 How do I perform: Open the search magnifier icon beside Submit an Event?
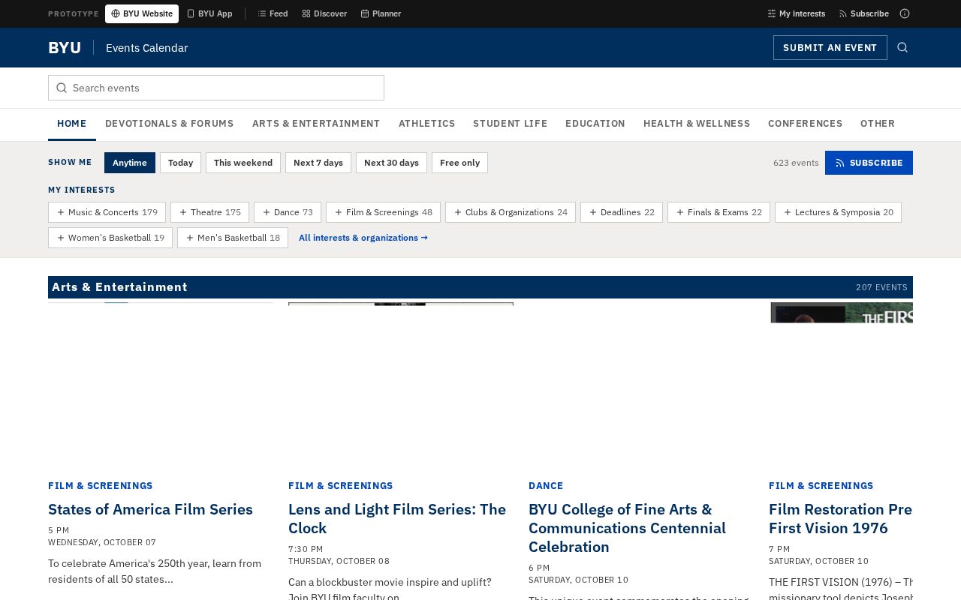pyautogui.click(x=902, y=47)
